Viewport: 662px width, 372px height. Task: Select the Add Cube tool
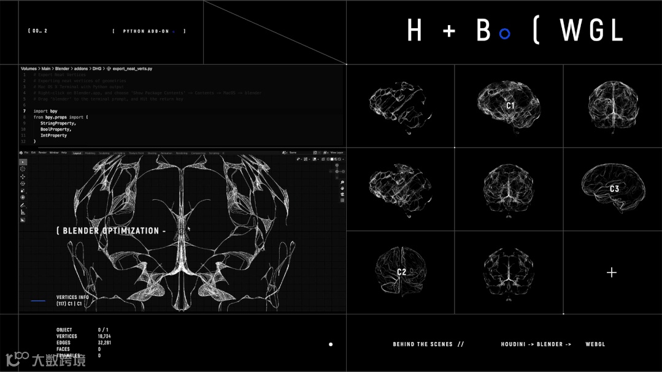pos(23,220)
